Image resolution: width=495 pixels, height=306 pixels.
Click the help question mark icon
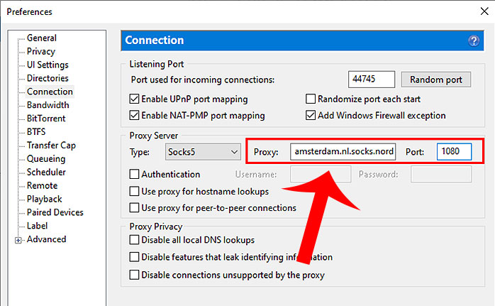coord(474,41)
